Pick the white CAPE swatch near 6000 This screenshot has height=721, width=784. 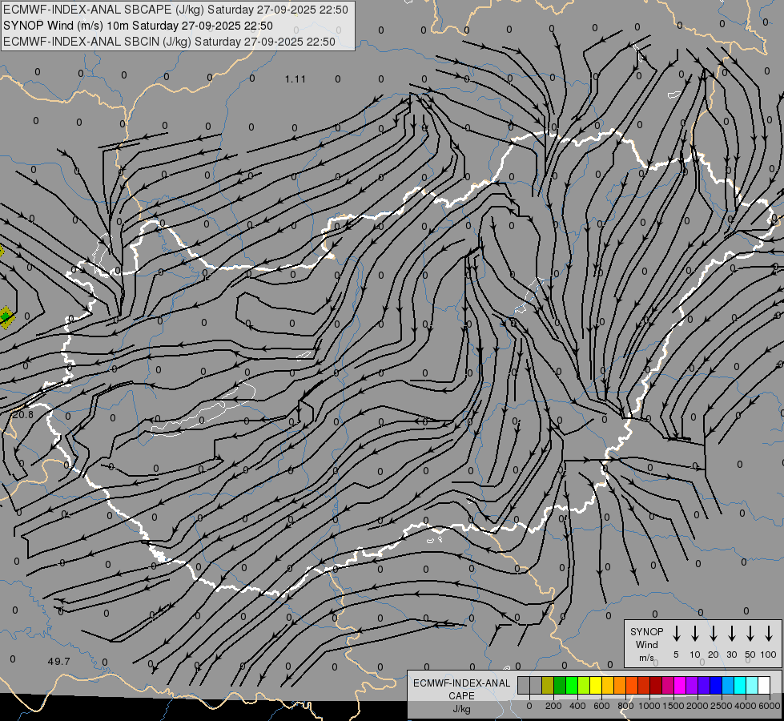point(765,685)
